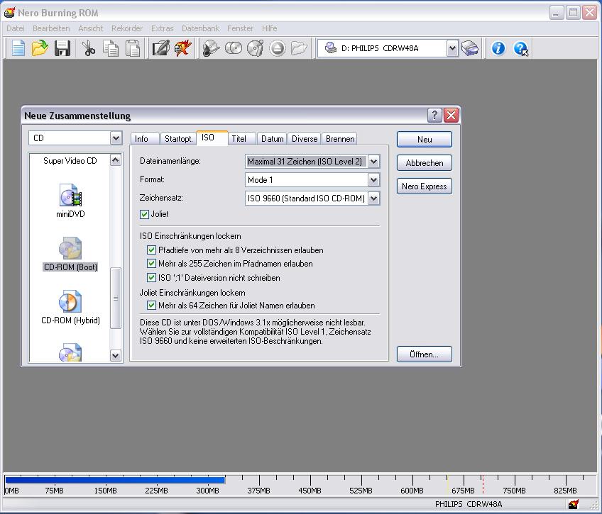
Task: Uncheck the Joliet checkbox
Action: click(145, 214)
